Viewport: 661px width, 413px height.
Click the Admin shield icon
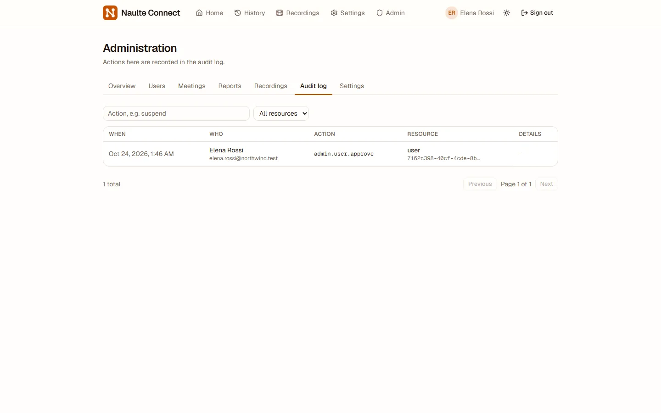(x=380, y=13)
